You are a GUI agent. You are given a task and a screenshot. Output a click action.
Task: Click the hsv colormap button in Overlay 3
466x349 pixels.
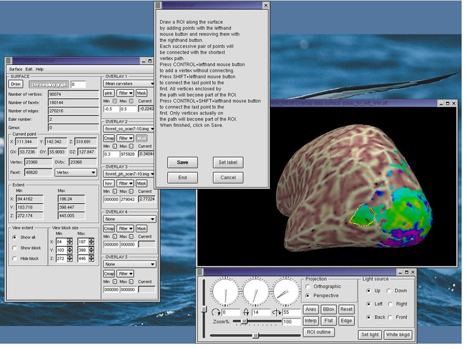pyautogui.click(x=108, y=183)
